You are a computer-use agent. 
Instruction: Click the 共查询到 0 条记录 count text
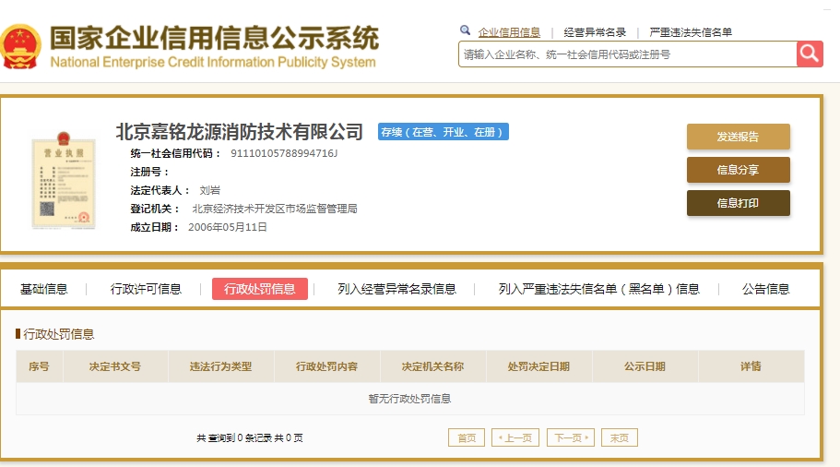click(234, 438)
